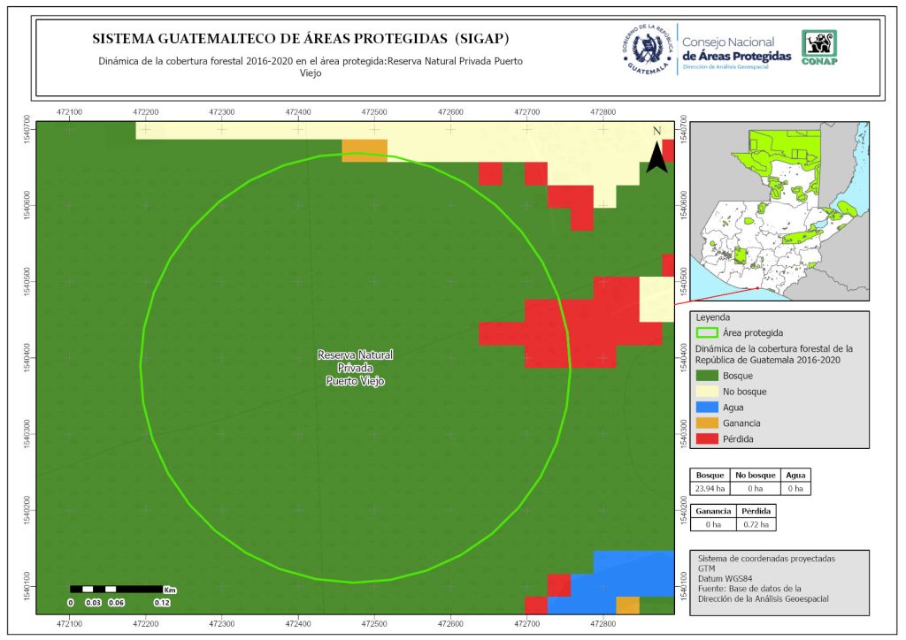Click the orange gain patch at circle's top edge
The width and height of the screenshot is (906, 640).
[x=365, y=149]
